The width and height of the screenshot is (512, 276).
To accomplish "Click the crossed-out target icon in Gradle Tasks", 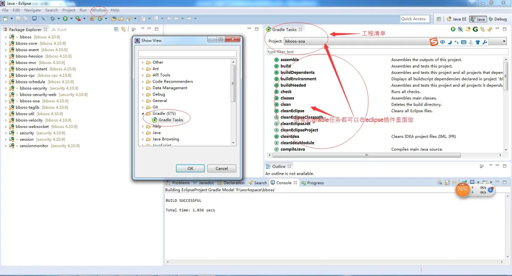I will pos(460,29).
